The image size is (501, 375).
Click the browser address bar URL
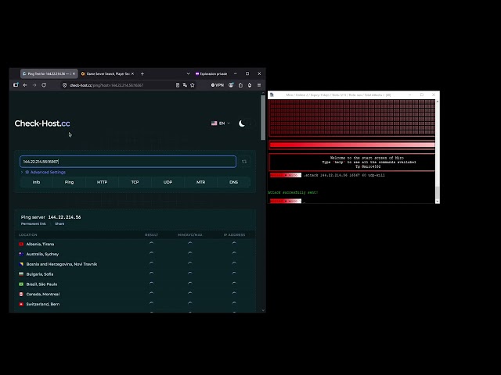[106, 85]
